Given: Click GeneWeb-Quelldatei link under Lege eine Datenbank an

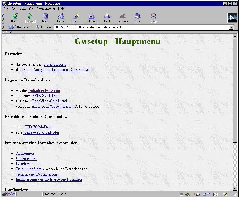Looking at the screenshot, I should pos(49,101).
